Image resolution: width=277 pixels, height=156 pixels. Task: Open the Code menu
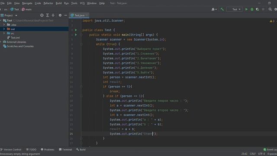click(x=38, y=3)
